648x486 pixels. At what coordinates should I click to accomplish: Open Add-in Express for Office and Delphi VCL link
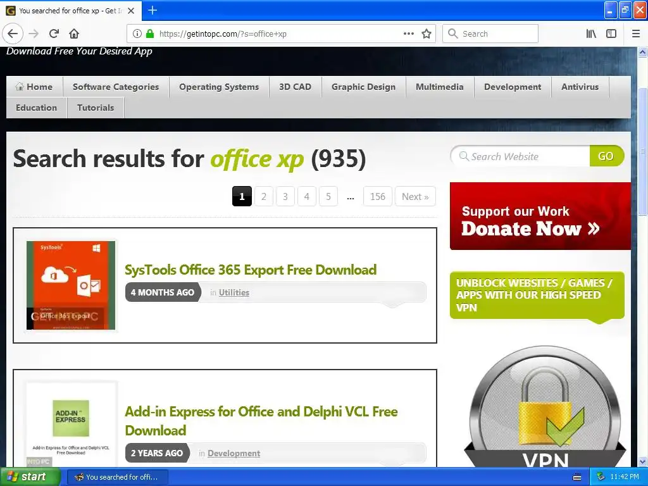(261, 421)
